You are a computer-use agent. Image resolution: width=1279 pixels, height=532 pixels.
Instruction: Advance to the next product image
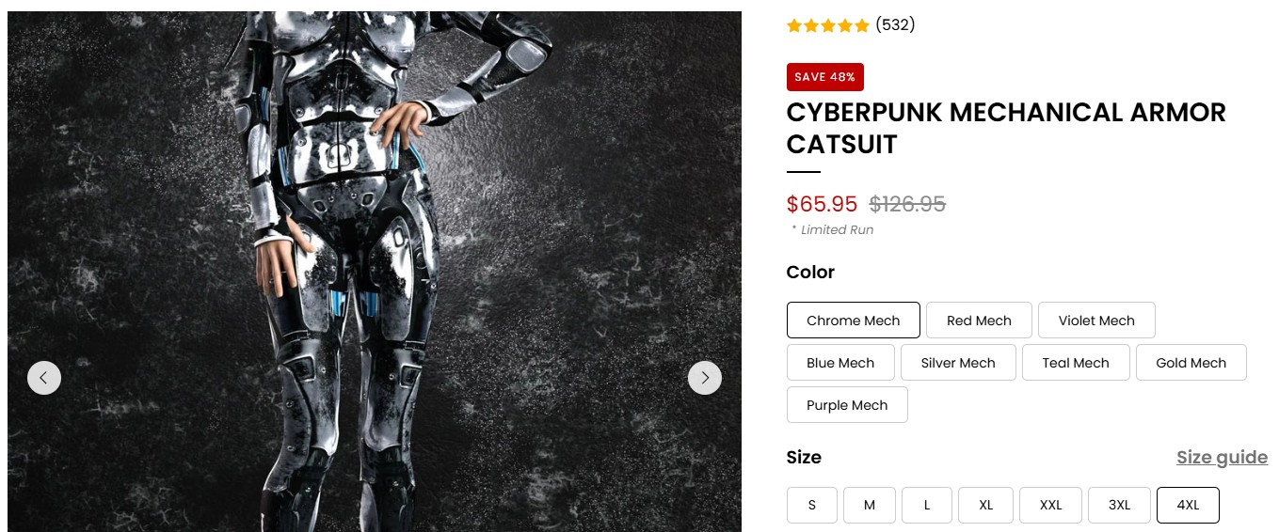(x=705, y=378)
